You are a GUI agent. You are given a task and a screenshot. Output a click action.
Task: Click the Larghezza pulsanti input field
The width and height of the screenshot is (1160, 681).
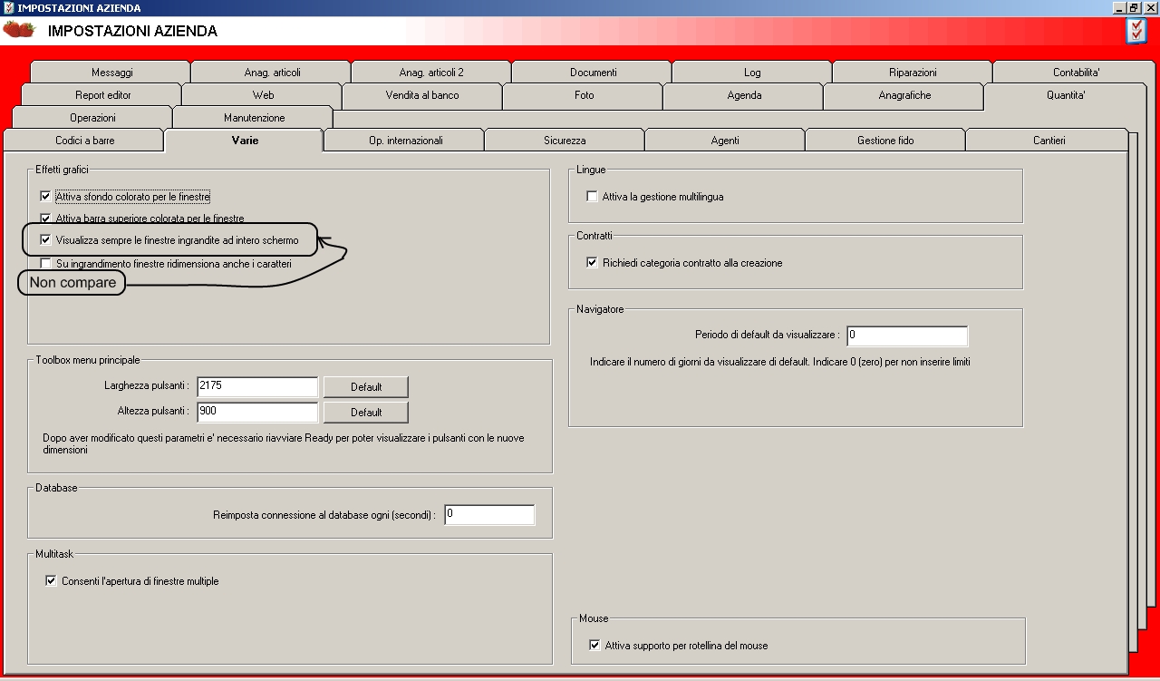pos(257,386)
